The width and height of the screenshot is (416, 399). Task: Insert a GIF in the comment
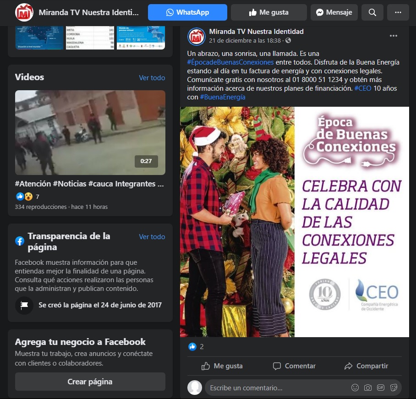381,388
